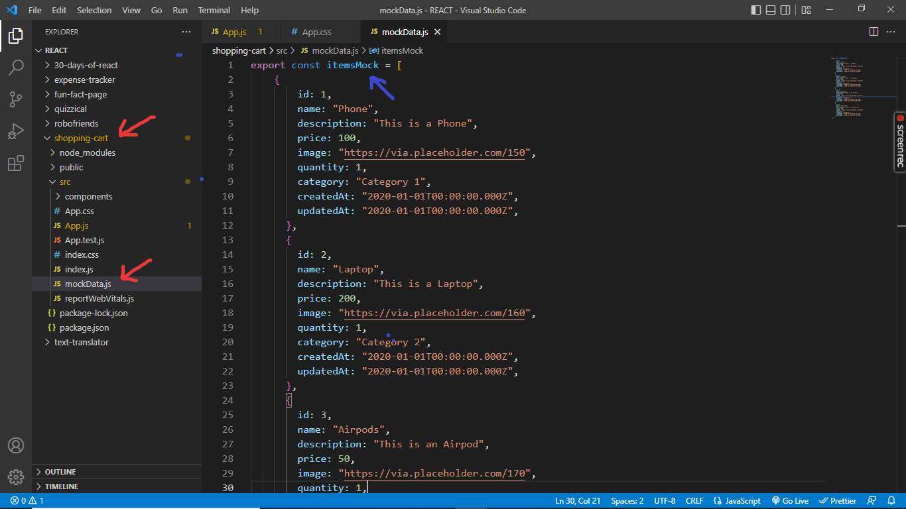Open customize layout icon
Screen dimensions: 906x509
point(806,10)
